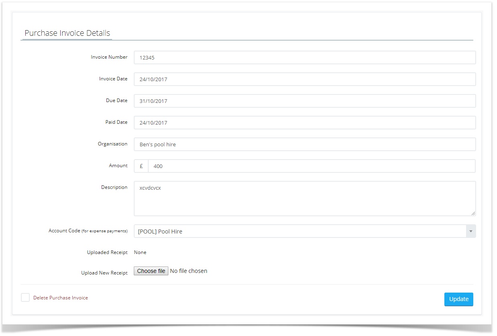Viewport: 497px width, 336px height.
Task: Click the Amount field showing 400
Action: (x=312, y=166)
